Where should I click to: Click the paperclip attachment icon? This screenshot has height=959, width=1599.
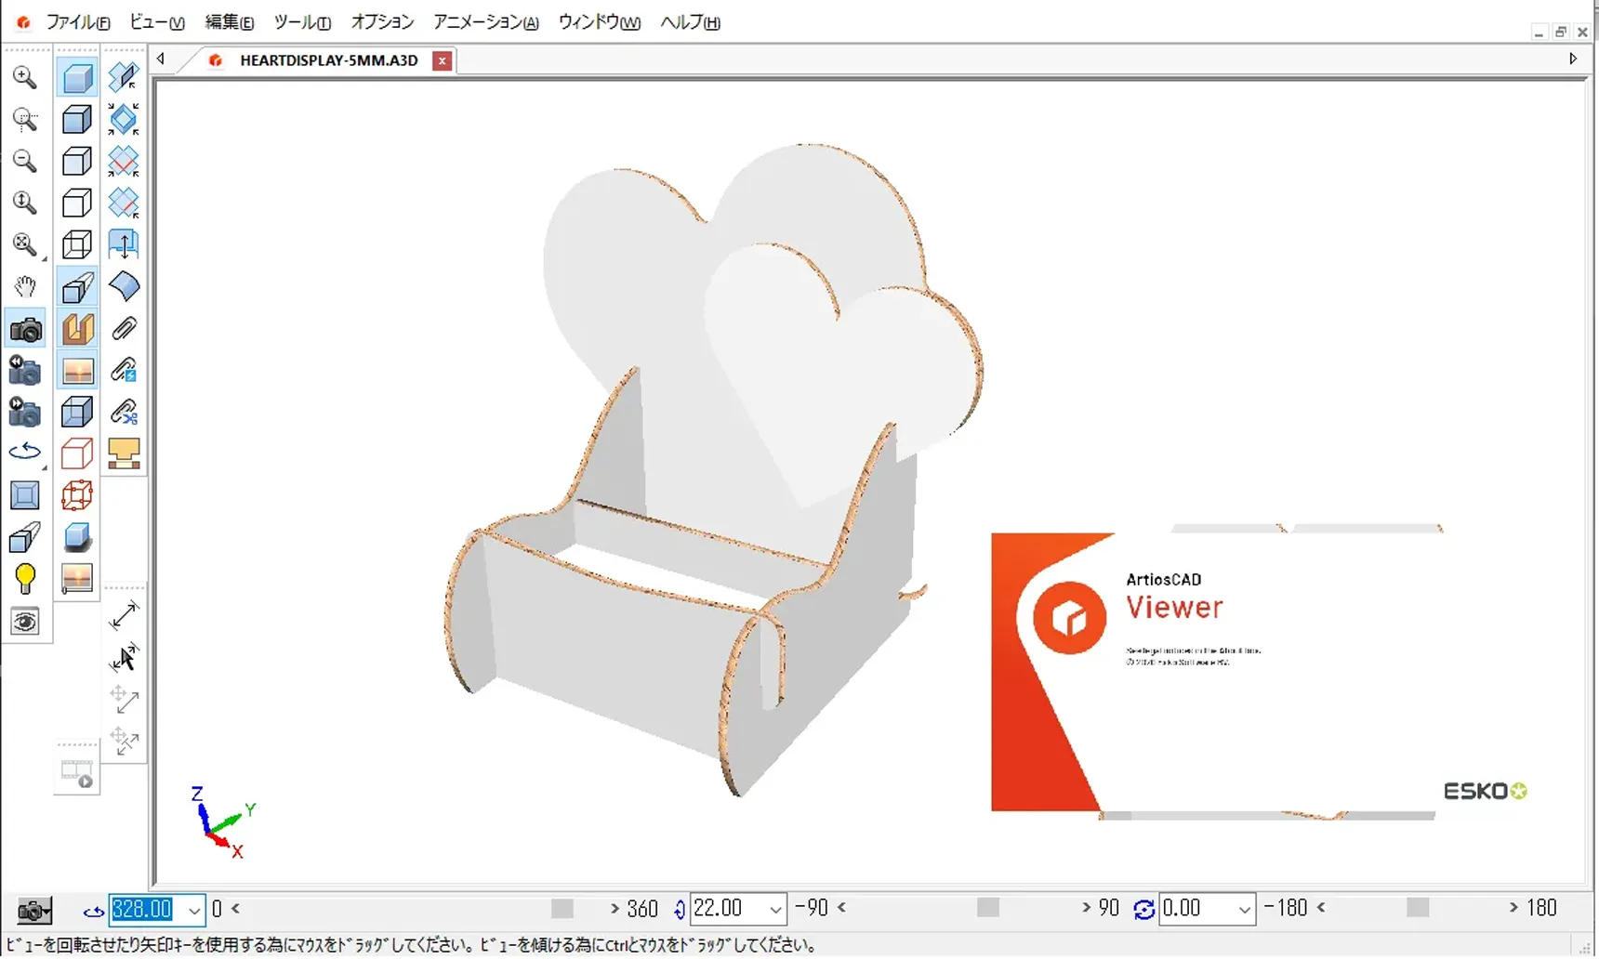124,328
